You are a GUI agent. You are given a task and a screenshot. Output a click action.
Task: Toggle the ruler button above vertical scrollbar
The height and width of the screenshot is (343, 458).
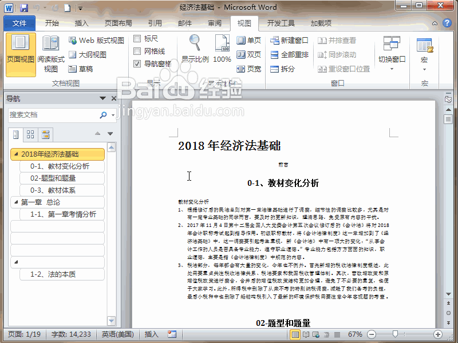click(x=448, y=99)
